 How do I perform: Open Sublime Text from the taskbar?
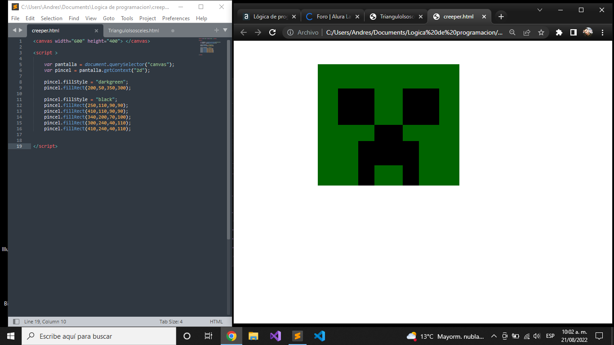297,336
